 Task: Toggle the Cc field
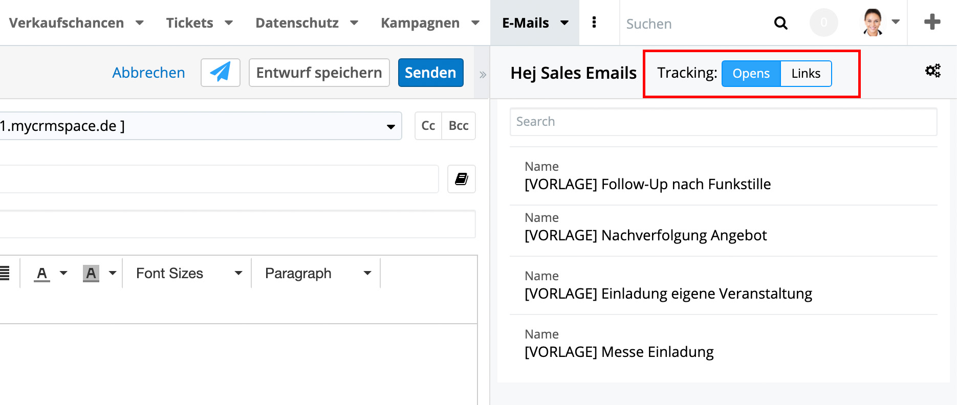point(428,126)
